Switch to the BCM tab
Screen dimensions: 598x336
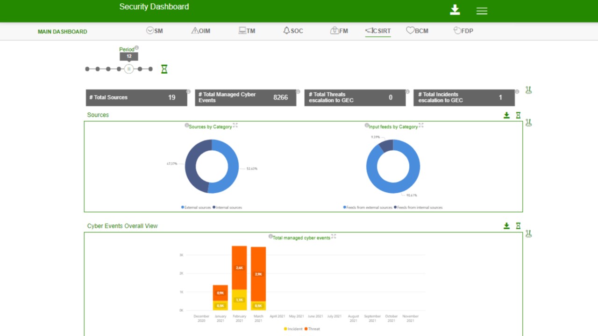coord(417,31)
